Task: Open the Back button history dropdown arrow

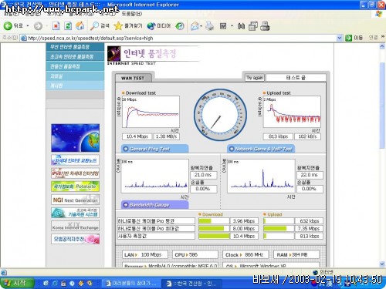Action: tap(28, 26)
